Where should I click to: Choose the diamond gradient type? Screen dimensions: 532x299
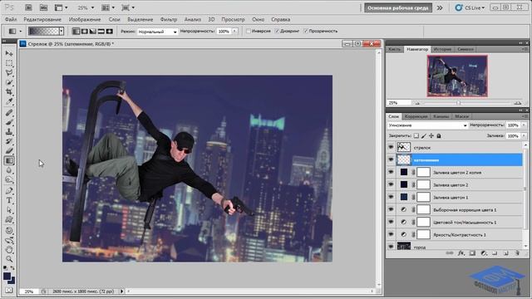[109, 32]
